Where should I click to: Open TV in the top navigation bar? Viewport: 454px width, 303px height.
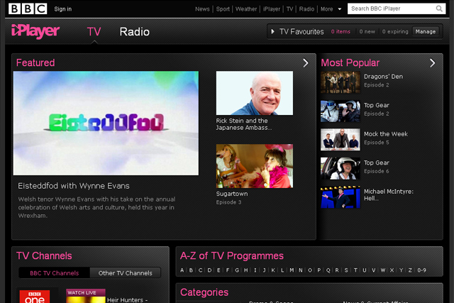(289, 9)
